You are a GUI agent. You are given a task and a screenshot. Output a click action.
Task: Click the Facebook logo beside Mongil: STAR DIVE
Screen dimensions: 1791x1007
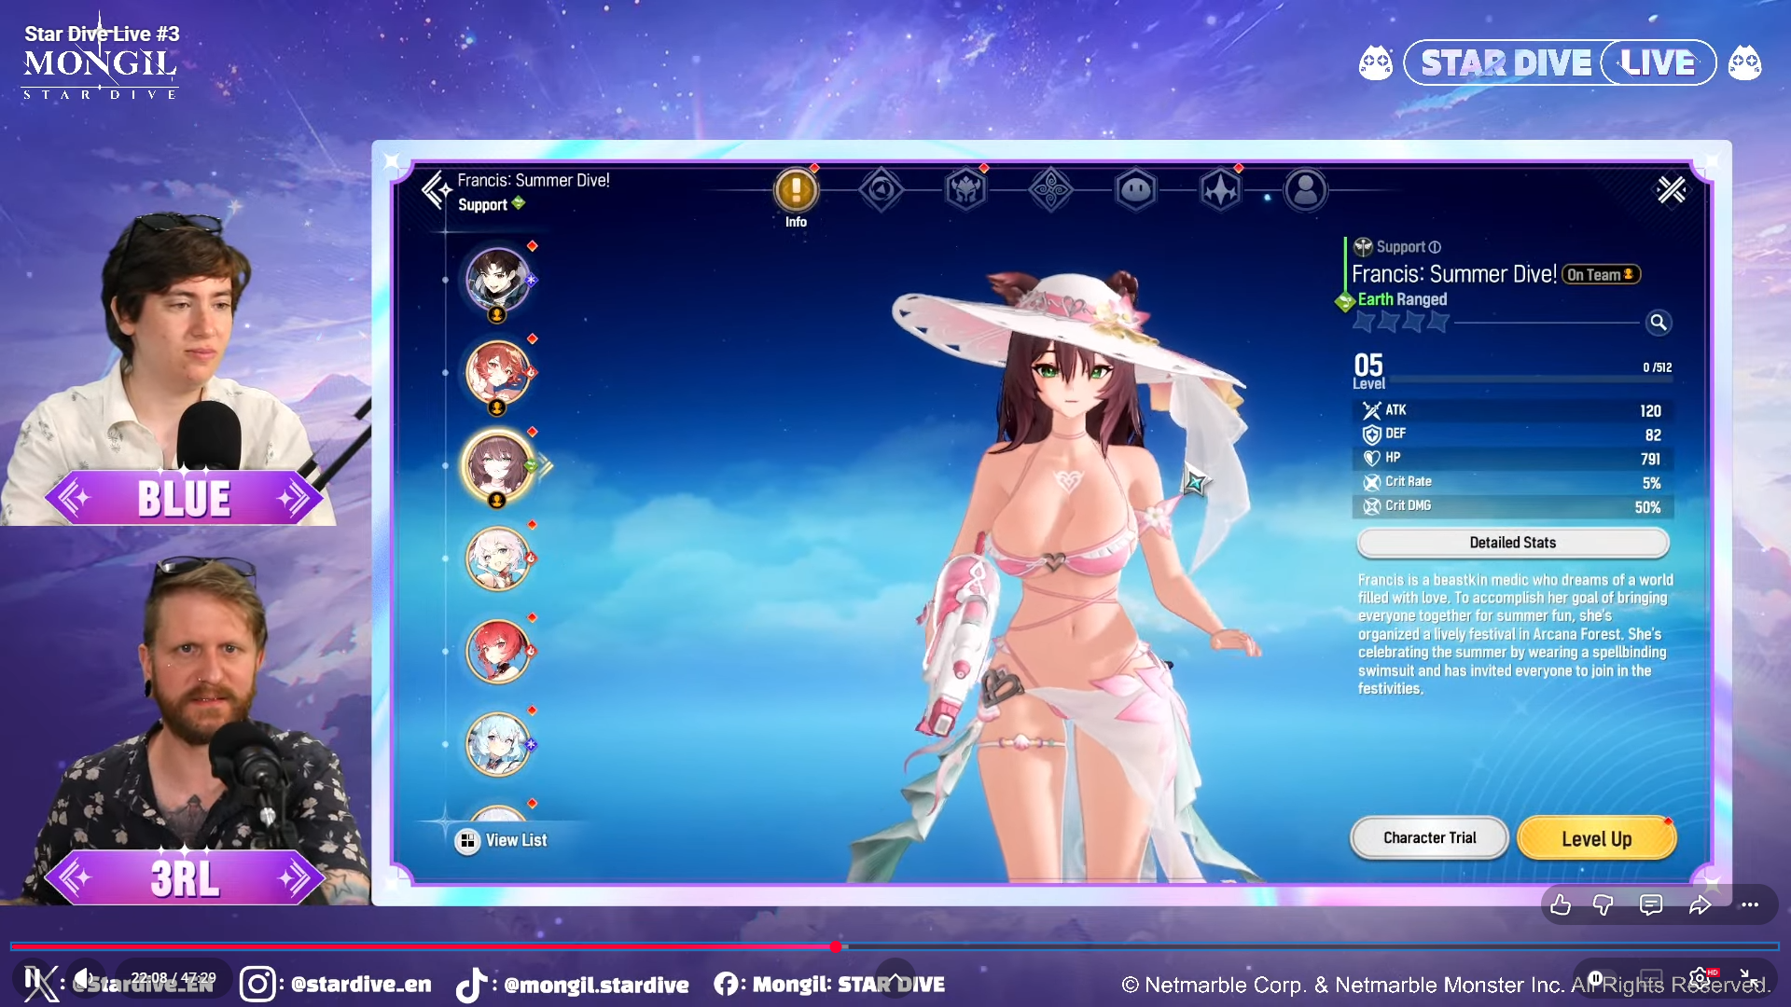click(727, 984)
